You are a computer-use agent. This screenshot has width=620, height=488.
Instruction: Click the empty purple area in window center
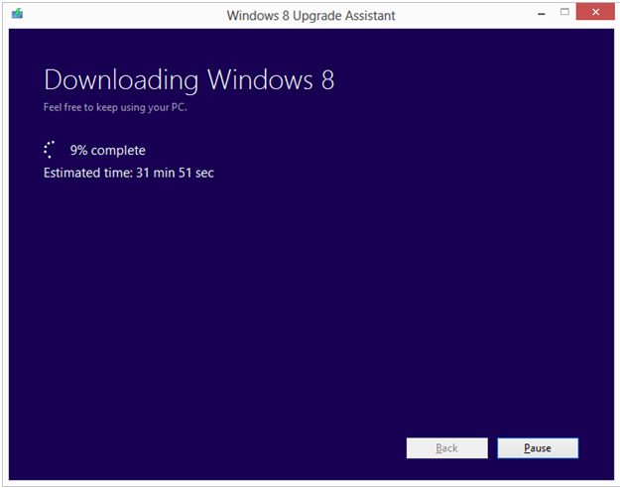[x=310, y=298]
